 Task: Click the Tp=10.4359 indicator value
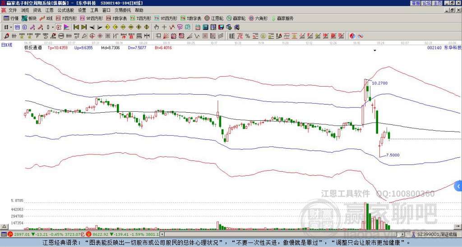(58, 48)
